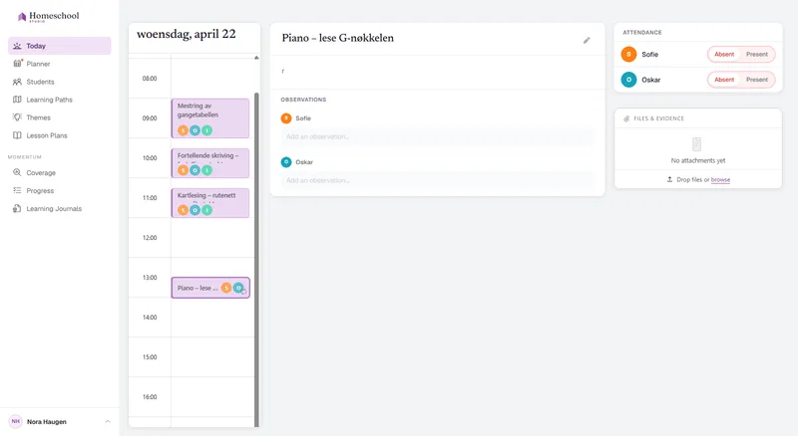Click the upload arrow icon in Files & Evidence

click(669, 179)
